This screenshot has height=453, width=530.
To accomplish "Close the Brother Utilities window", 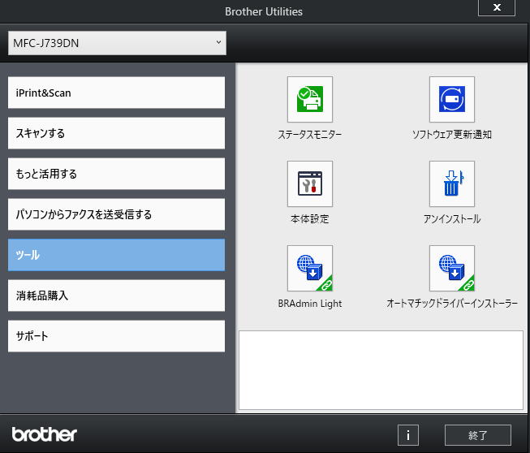I will (x=496, y=8).
